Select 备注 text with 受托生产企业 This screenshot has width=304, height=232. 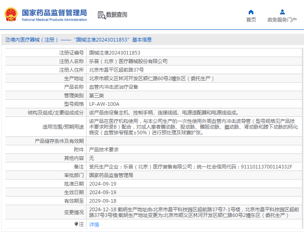click(191, 166)
